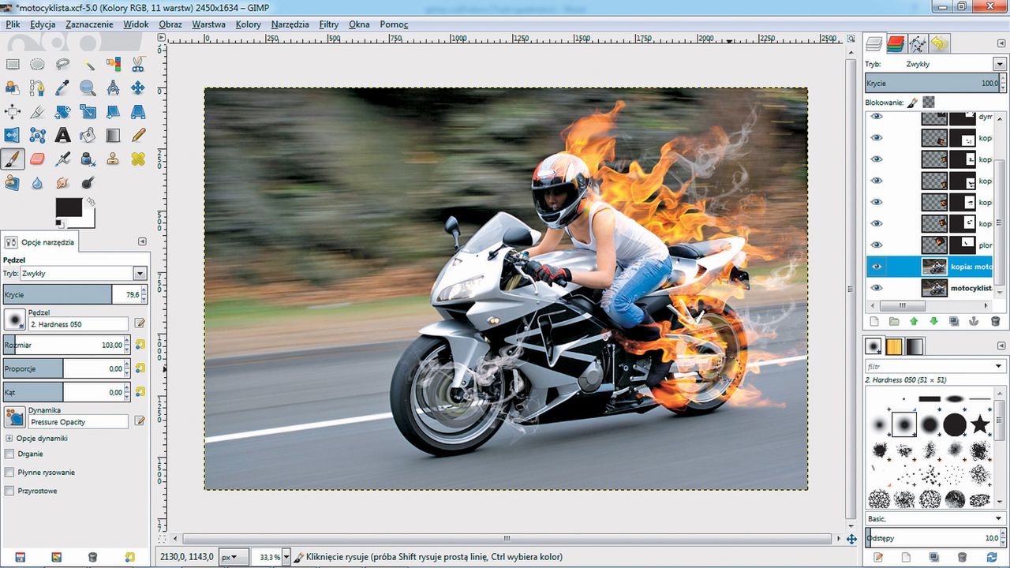Open the Plik menu
Screen dimensions: 1010x568
[x=13, y=24]
